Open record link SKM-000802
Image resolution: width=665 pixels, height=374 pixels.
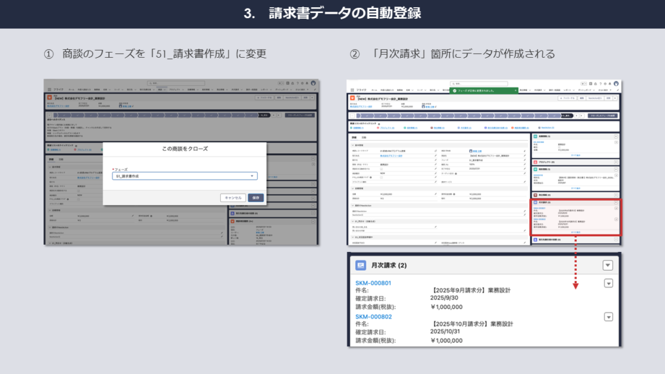[372, 316]
